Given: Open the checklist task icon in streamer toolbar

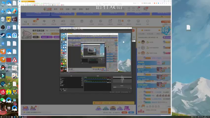Looking at the screenshot, I should coord(110,21).
